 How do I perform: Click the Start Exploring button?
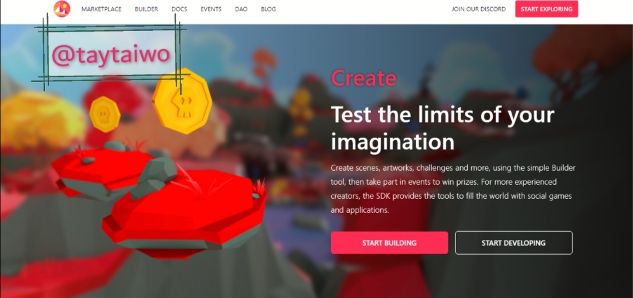tap(546, 9)
